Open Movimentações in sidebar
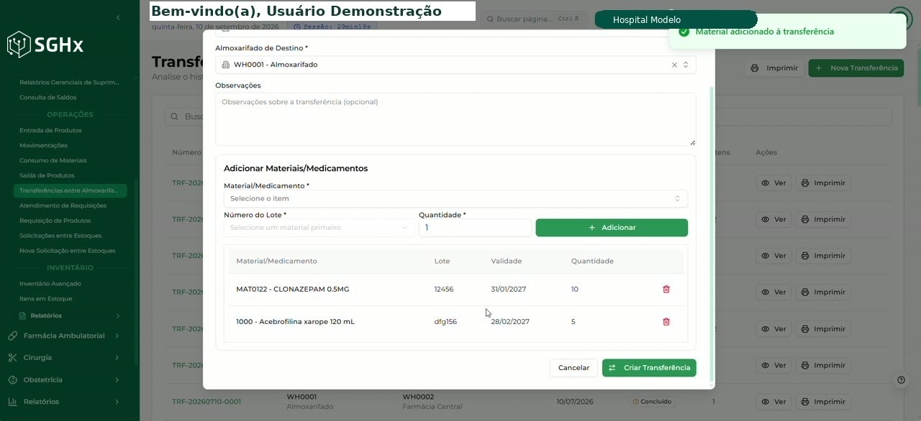 click(43, 146)
